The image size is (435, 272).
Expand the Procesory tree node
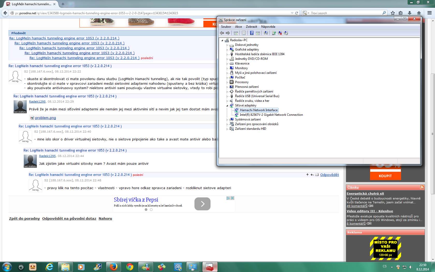227,82
